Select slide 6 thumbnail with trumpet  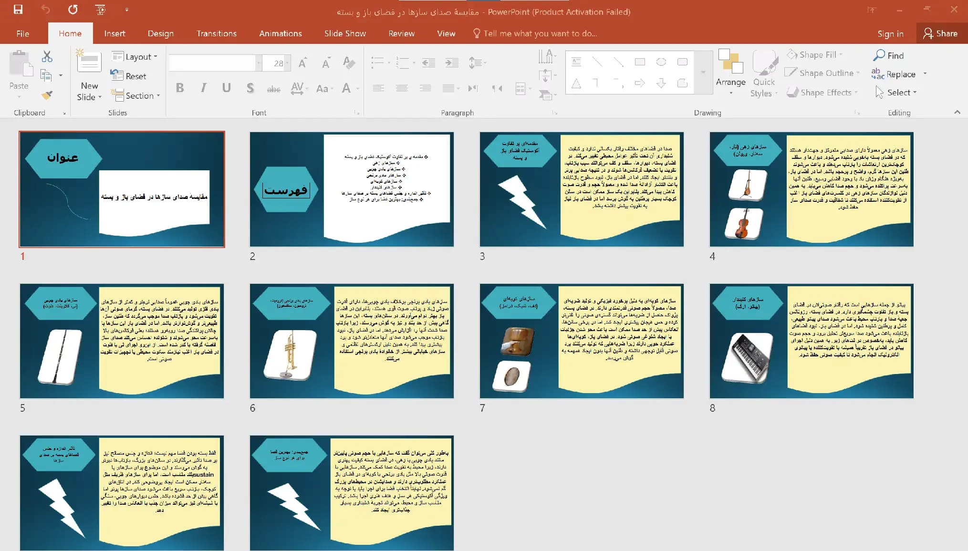click(x=352, y=341)
